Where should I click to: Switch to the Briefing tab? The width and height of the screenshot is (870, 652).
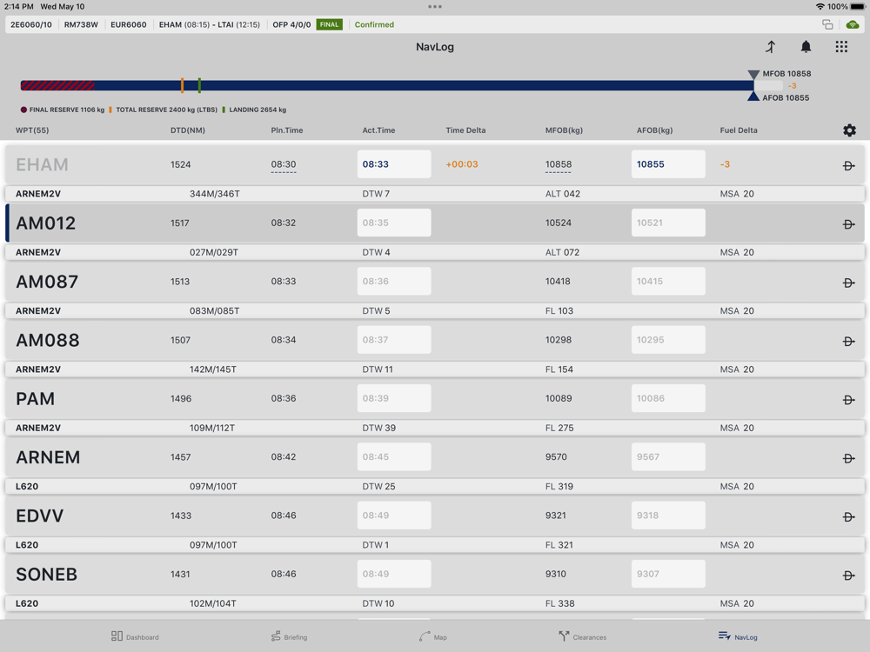tap(289, 636)
